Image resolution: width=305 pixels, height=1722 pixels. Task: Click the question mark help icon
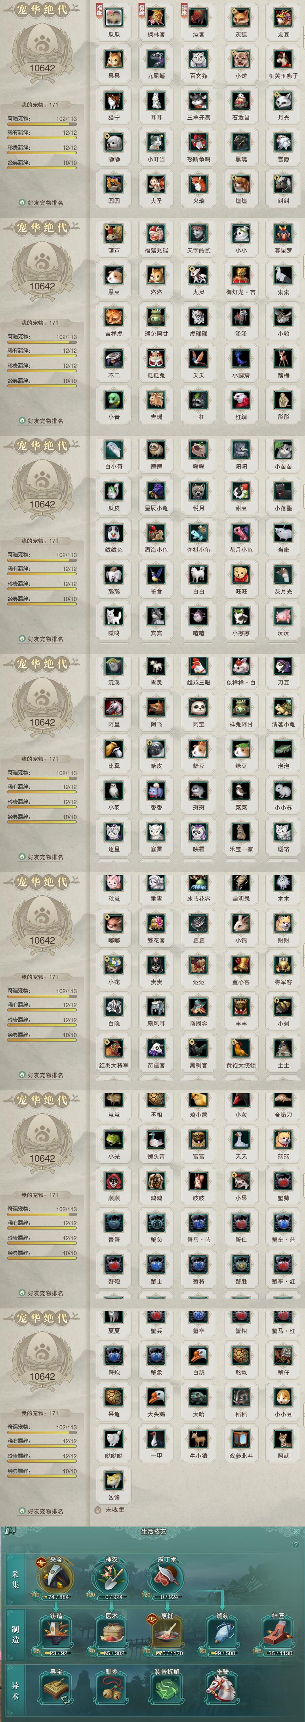pyautogui.click(x=295, y=1545)
